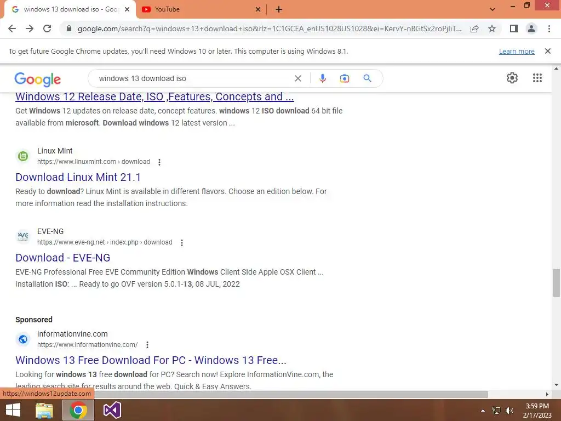Screen dimensions: 561x421
Task: Click the Sponsored label
Action: point(34,320)
